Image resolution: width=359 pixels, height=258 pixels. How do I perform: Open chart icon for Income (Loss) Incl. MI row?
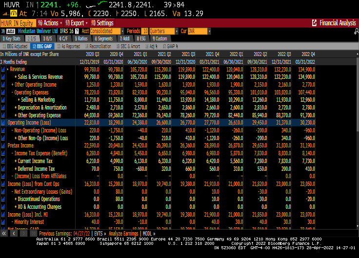click(3, 215)
